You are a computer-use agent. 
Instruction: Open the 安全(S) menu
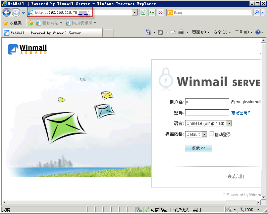pos(222,32)
